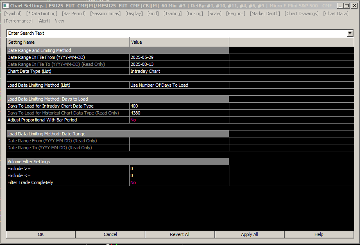Go to the [Session Times] tab

click(105, 13)
